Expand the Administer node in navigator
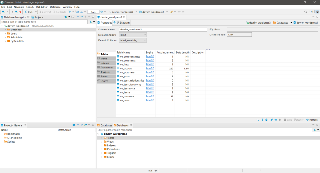The width and height of the screenshot is (320, 173). [x=5, y=37]
